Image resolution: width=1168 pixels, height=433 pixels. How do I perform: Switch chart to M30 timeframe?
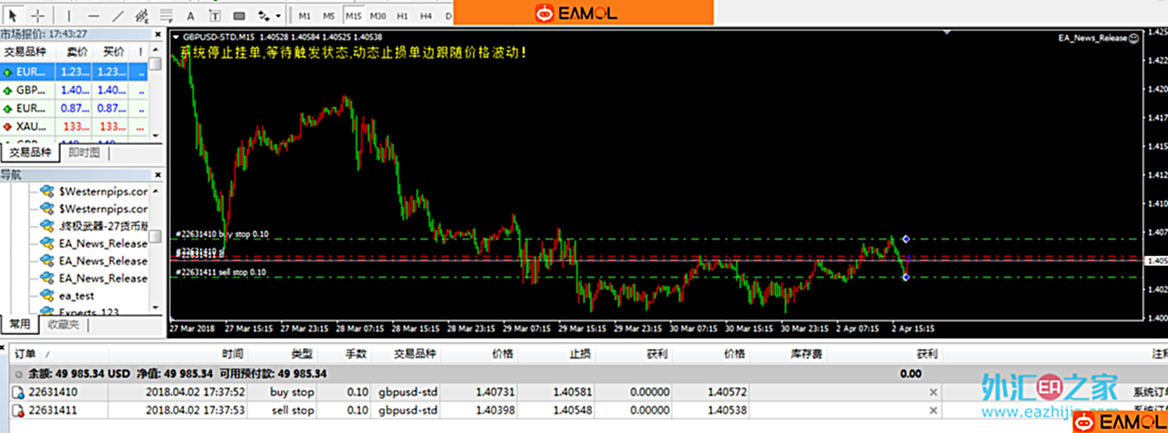coord(377,16)
